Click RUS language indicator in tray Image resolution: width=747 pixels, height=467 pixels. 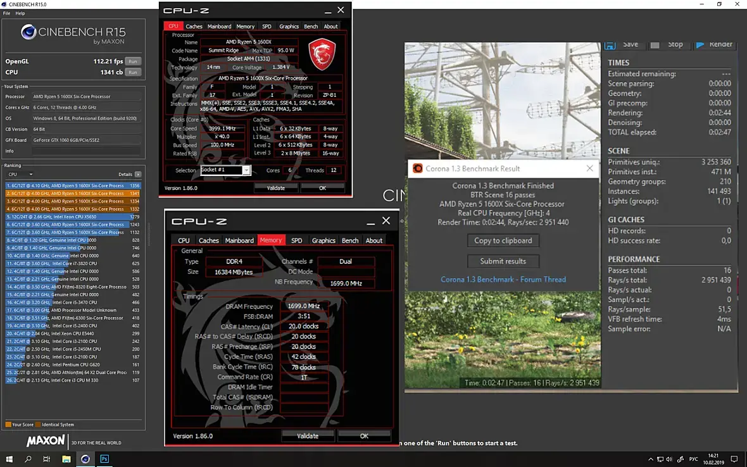click(694, 459)
